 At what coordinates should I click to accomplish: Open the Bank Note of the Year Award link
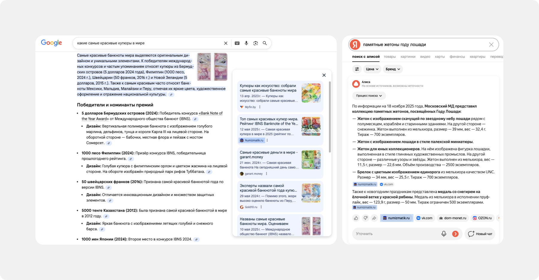(211, 113)
